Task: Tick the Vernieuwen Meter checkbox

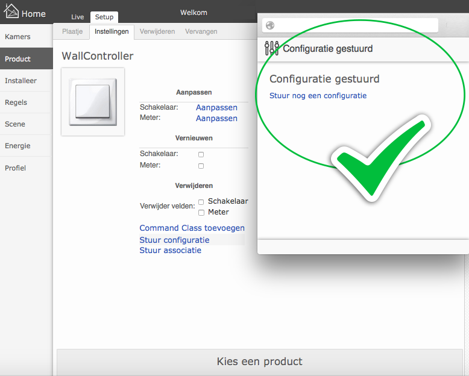Action: (x=201, y=166)
